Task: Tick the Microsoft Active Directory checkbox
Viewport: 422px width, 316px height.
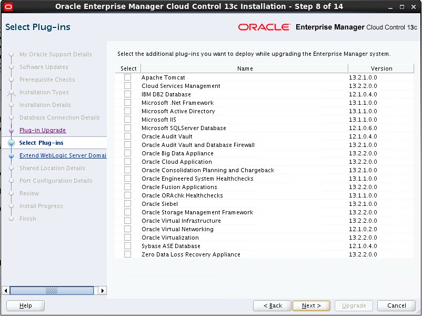Action: (127, 111)
